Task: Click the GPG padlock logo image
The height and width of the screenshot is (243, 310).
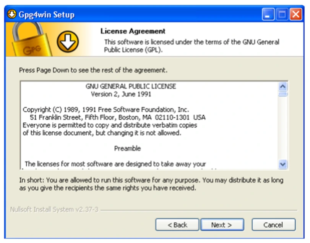Action: 31,39
